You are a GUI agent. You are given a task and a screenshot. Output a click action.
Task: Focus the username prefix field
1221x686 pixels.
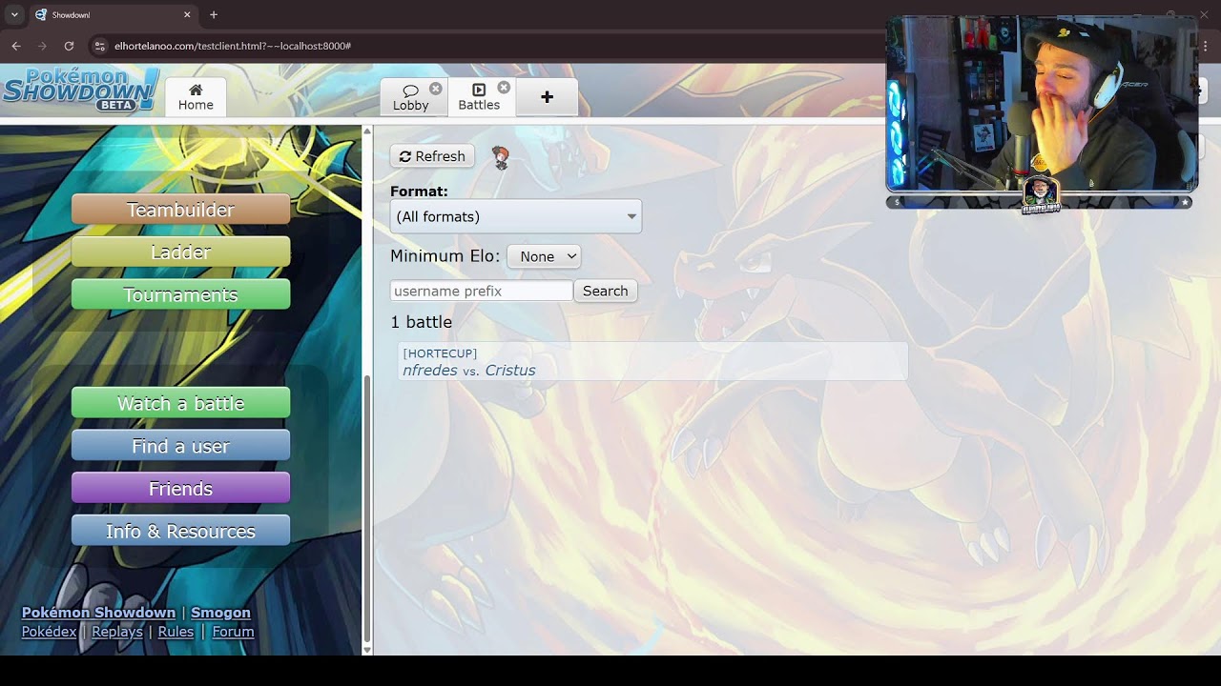point(482,291)
